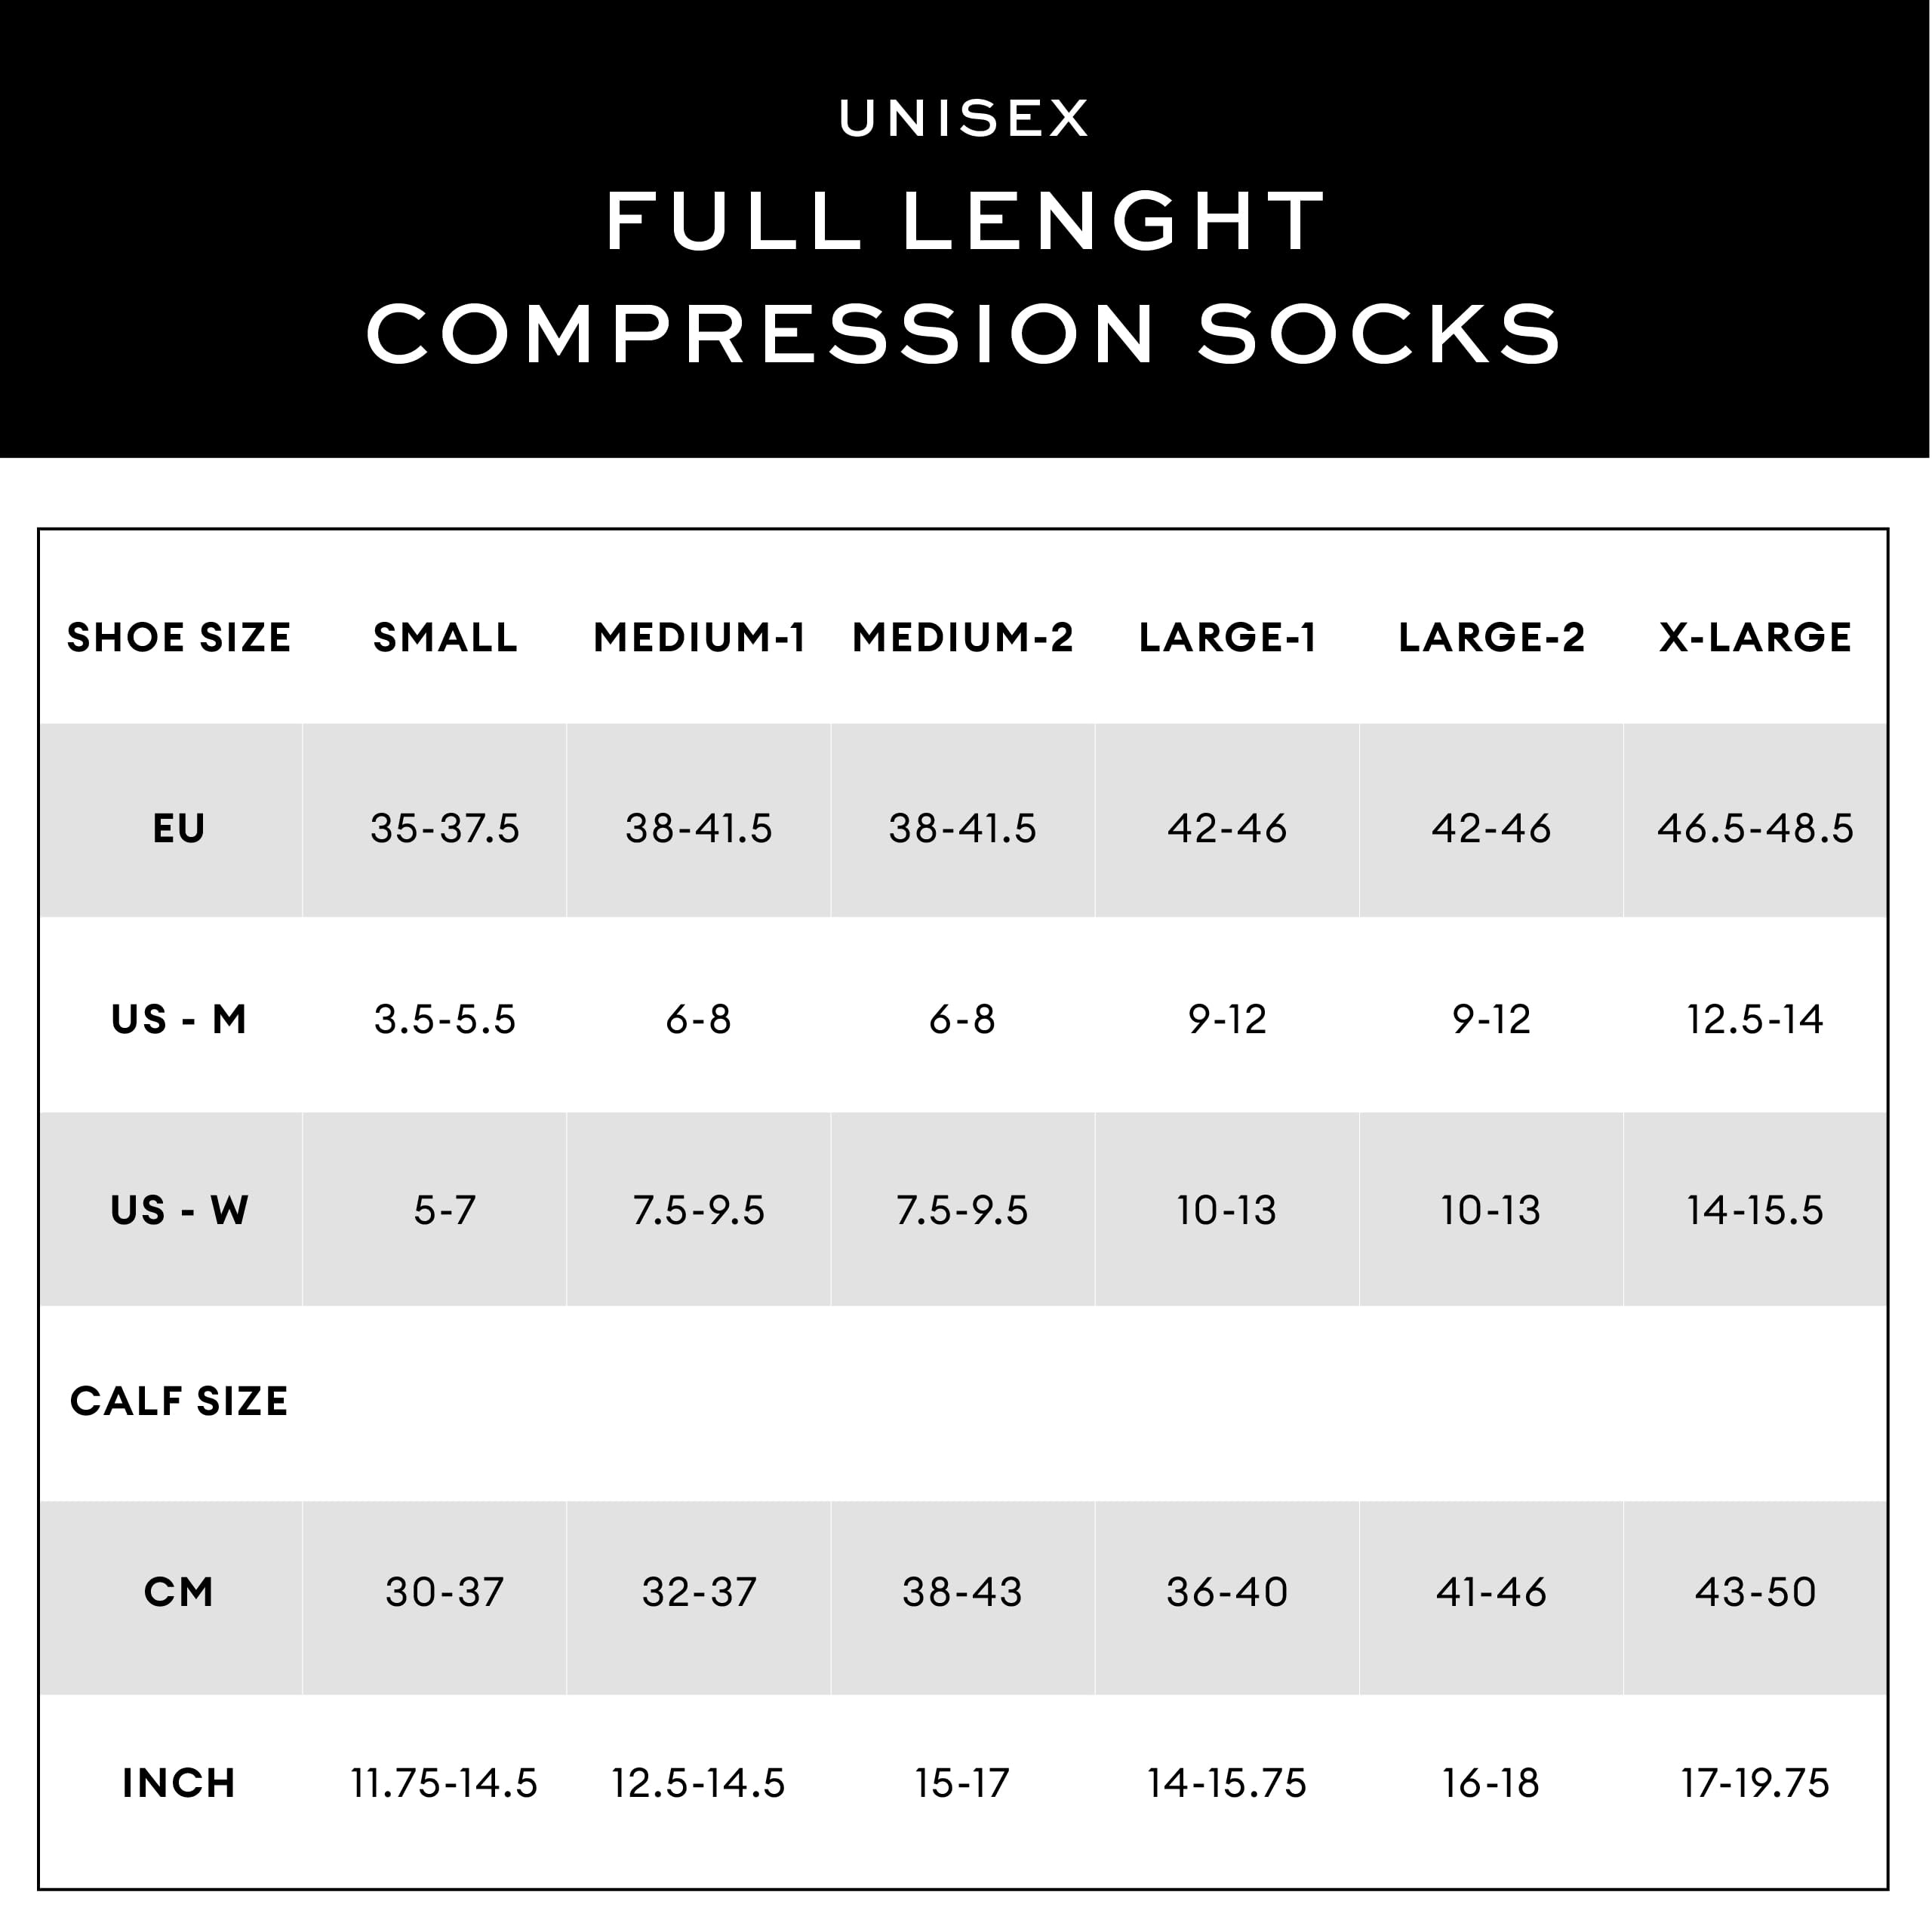The image size is (1932, 1932).
Task: Click the US - W row label
Action: [x=179, y=1210]
